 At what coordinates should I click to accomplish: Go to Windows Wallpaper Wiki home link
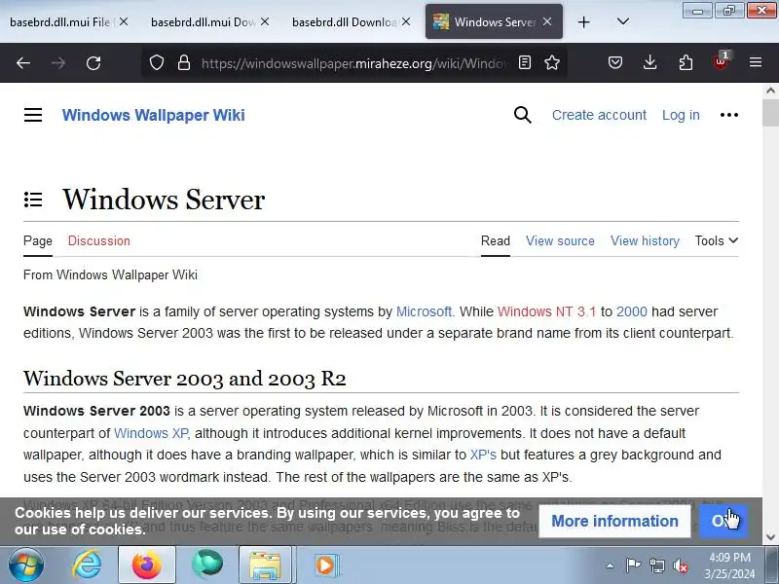[x=154, y=115]
